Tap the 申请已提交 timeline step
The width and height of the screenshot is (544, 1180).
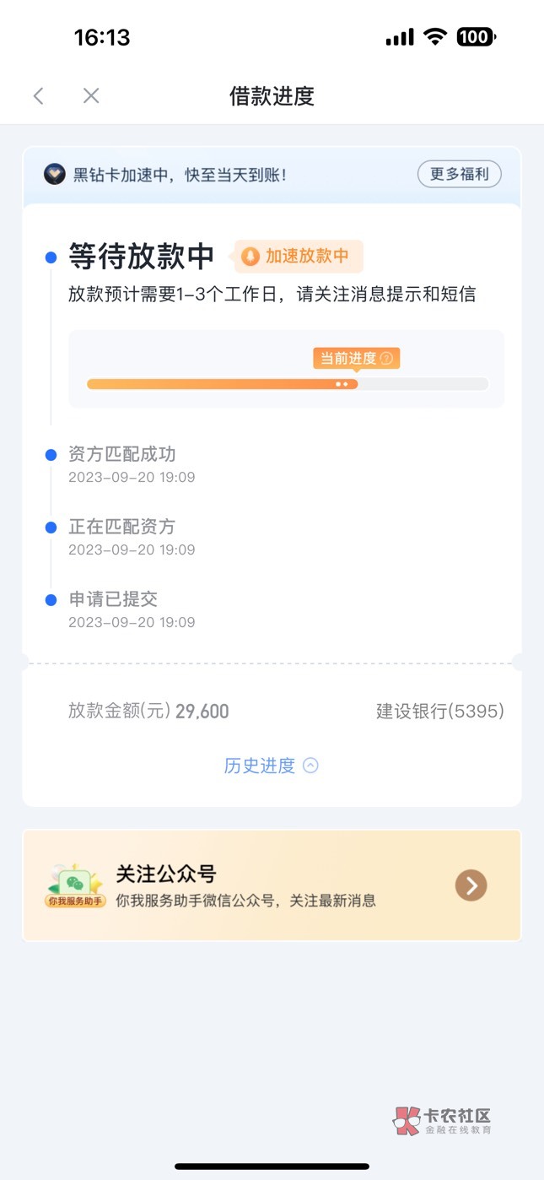tap(113, 599)
